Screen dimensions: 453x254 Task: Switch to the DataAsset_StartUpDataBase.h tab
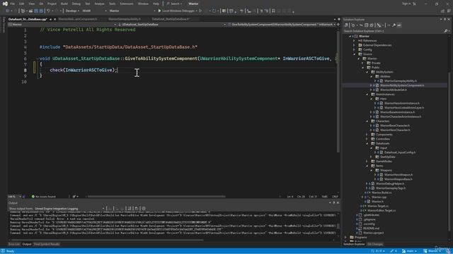(x=171, y=19)
